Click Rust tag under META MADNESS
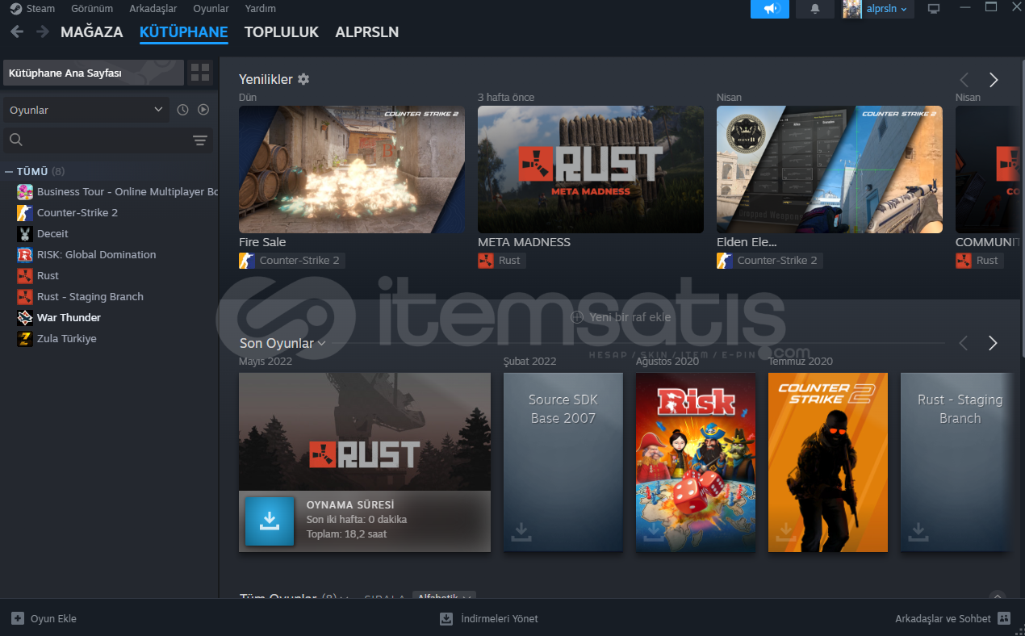Image resolution: width=1025 pixels, height=636 pixels. (x=502, y=260)
